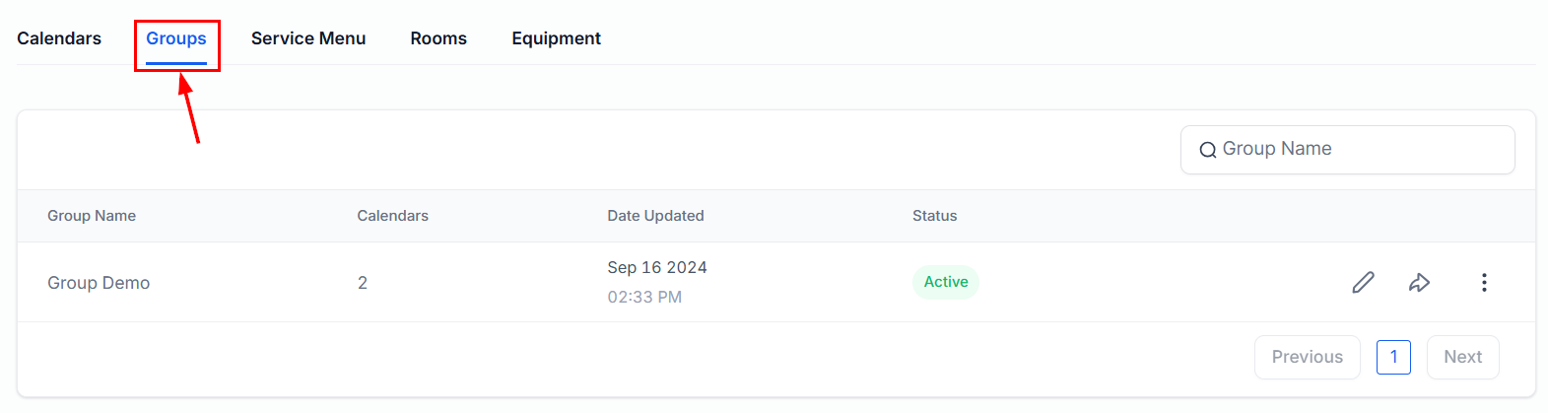Click the Sep 16 2024 date cell
1548x413 pixels.
point(657,268)
